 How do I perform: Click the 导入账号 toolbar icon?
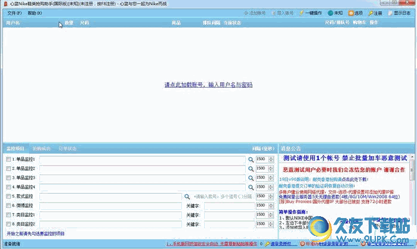[274, 13]
